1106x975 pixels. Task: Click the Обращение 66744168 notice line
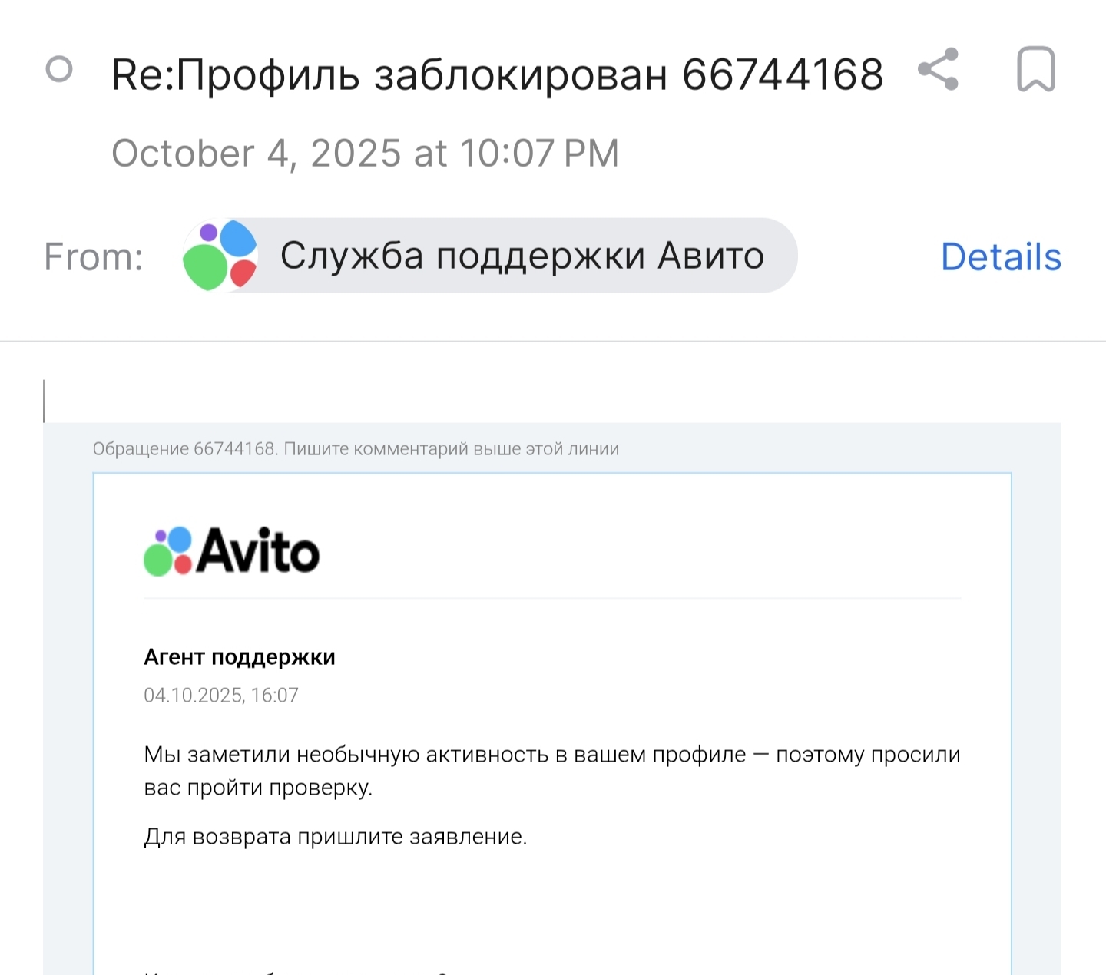pyautogui.click(x=356, y=449)
